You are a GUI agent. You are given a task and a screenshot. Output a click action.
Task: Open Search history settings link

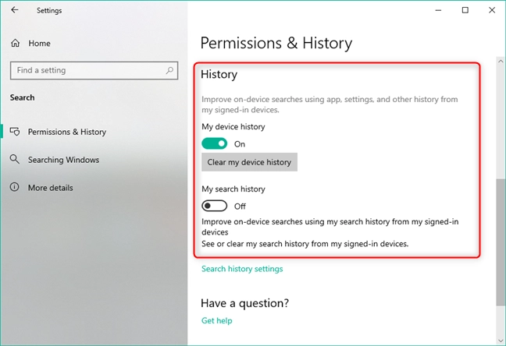click(242, 269)
